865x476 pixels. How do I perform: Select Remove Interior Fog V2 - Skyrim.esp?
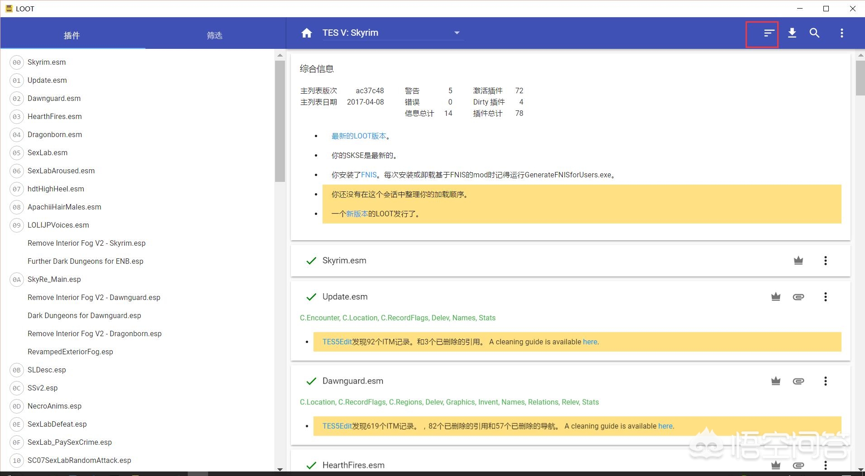pos(86,243)
